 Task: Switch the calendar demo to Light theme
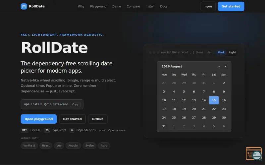232,52
